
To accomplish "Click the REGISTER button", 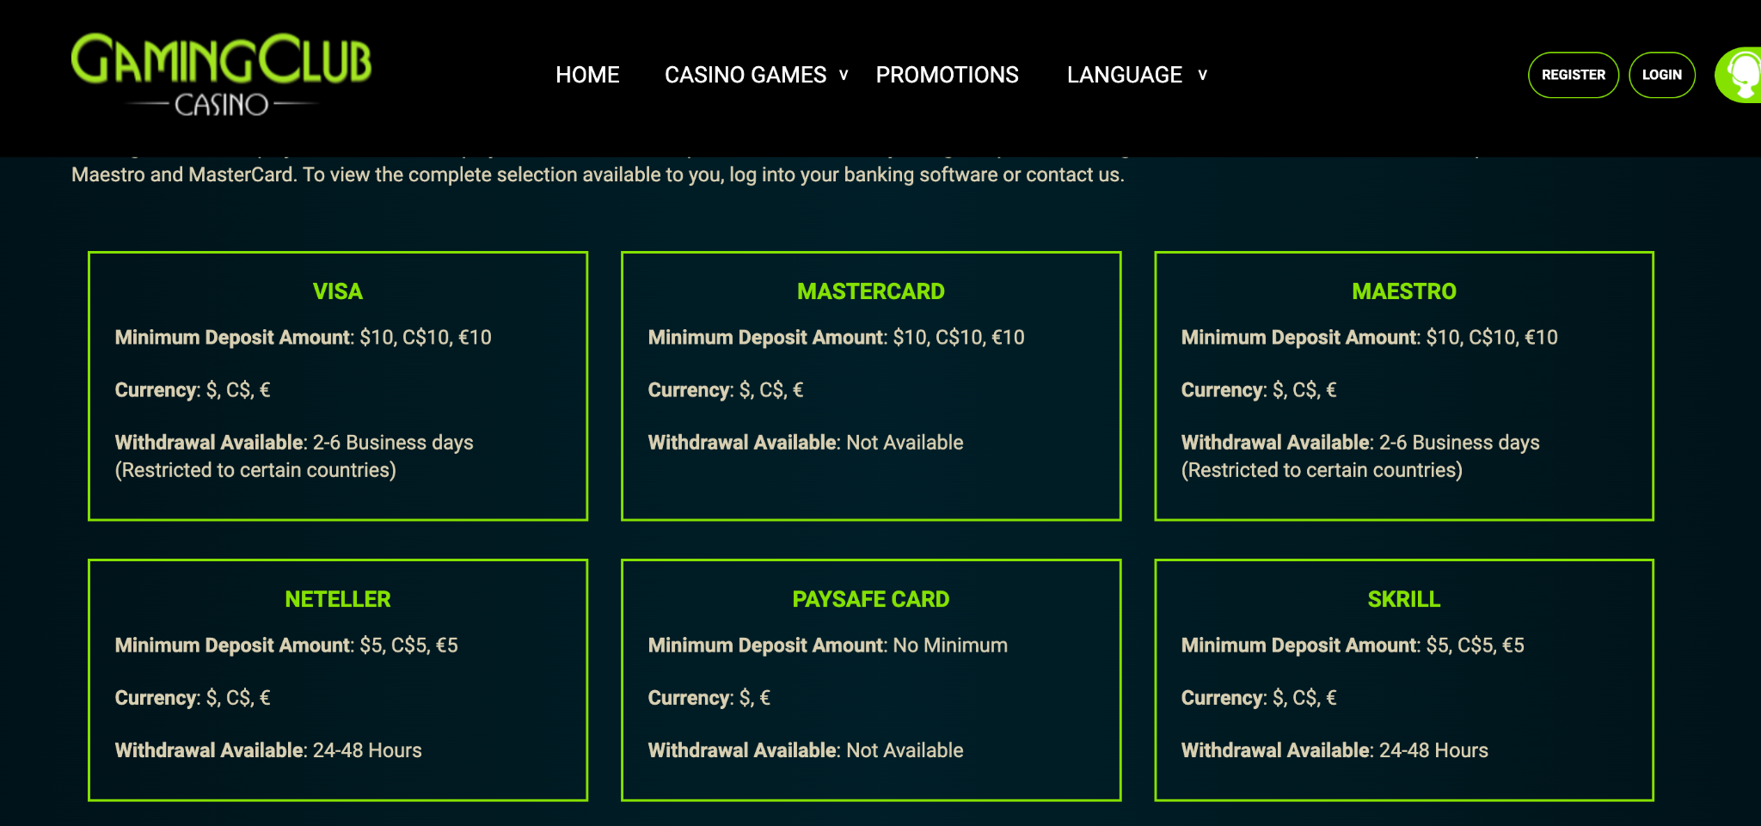I will click(1573, 75).
